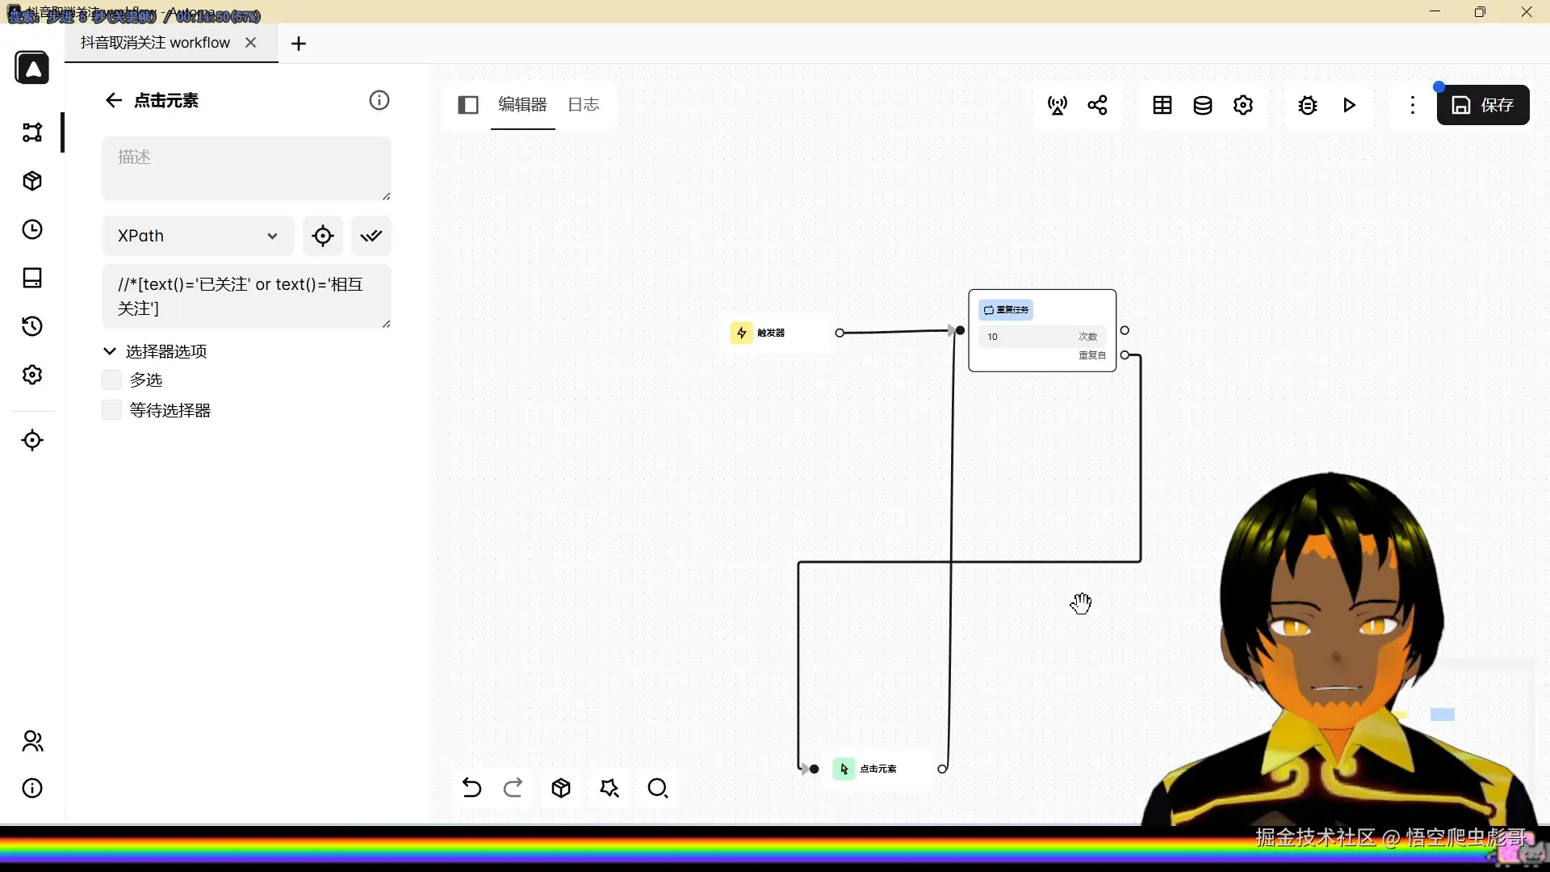
Task: Run the workflow with the play icon
Action: 1349,105
